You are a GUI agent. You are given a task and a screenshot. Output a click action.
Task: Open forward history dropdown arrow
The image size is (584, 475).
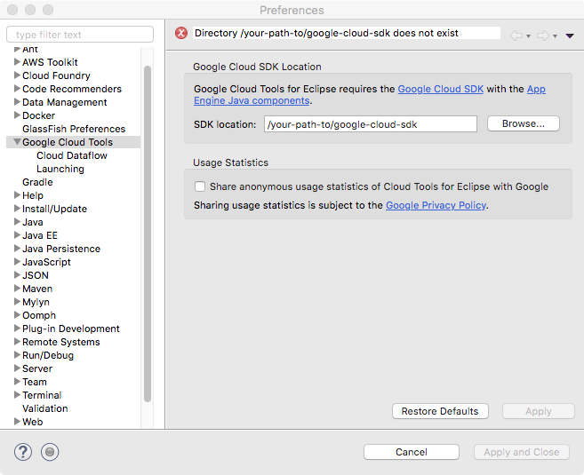pyautogui.click(x=555, y=36)
